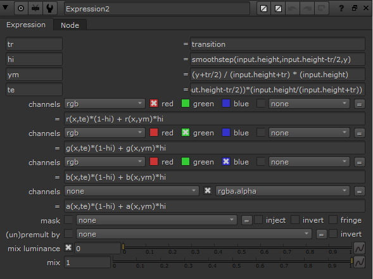Open extra channel dropdown in third channels row

click(x=309, y=162)
